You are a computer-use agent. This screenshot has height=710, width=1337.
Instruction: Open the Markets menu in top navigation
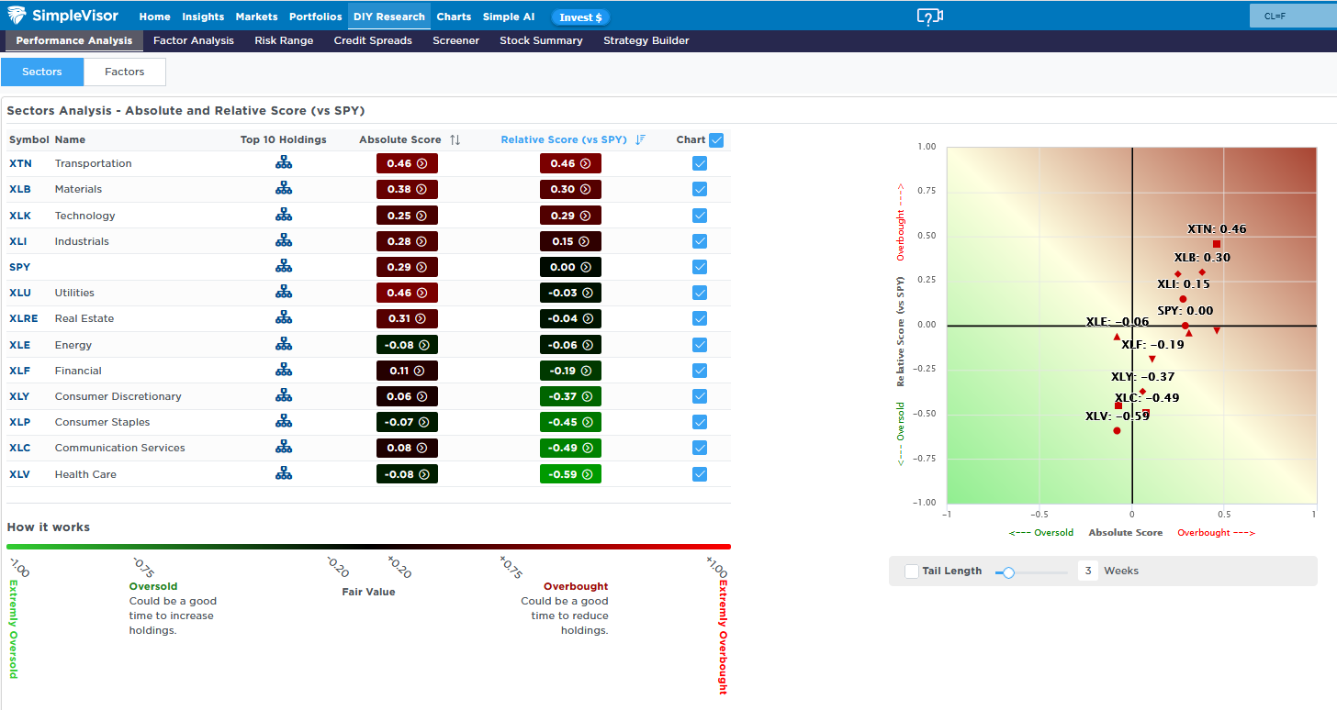[x=256, y=17]
